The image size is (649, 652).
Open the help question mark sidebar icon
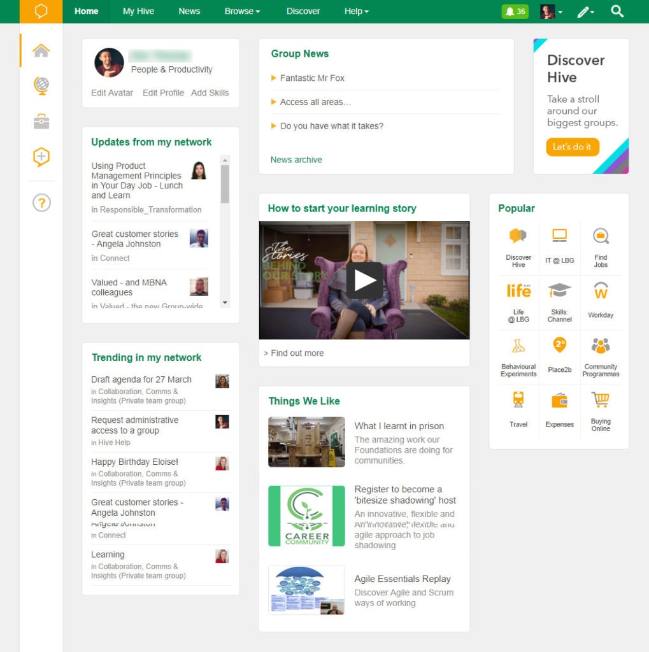pos(41,203)
